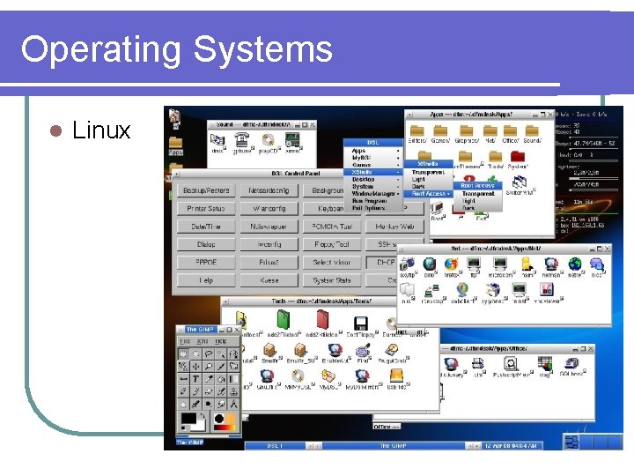Image resolution: width=634 pixels, height=476 pixels.
Task: Select the Clone stamp tool in GIMP
Action: point(233,391)
